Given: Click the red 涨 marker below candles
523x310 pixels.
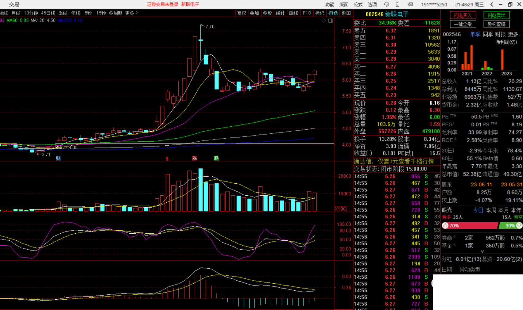Looking at the screenshot, I should pyautogui.click(x=195, y=158).
